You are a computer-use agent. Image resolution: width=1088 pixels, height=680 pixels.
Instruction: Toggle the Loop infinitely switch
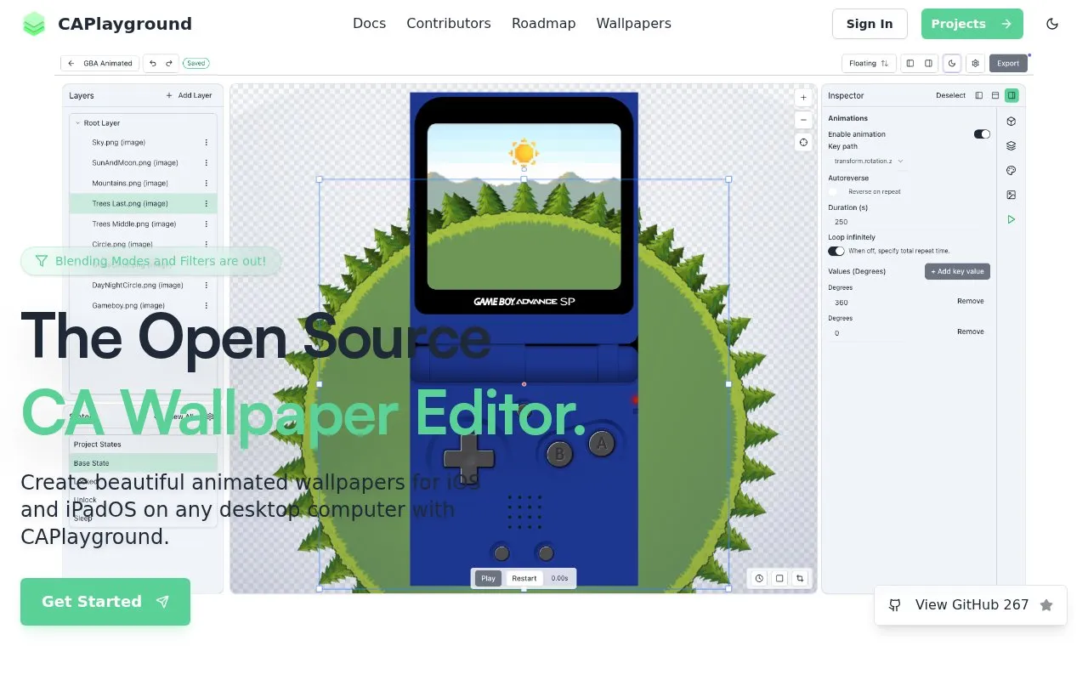[836, 251]
